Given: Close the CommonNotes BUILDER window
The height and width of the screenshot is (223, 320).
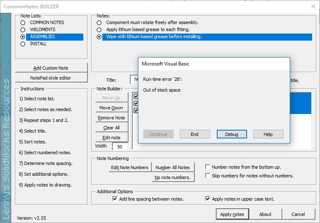Looking at the screenshot, I should 313,7.
